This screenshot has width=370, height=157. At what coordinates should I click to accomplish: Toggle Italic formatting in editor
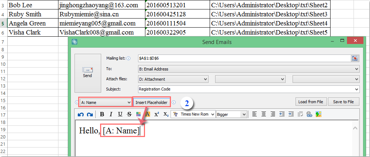111,114
